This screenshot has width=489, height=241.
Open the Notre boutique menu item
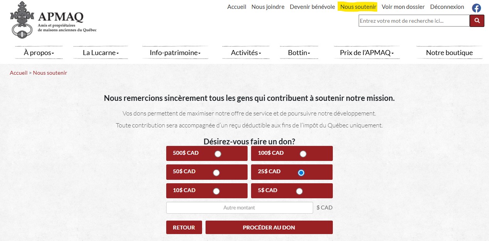click(x=449, y=53)
